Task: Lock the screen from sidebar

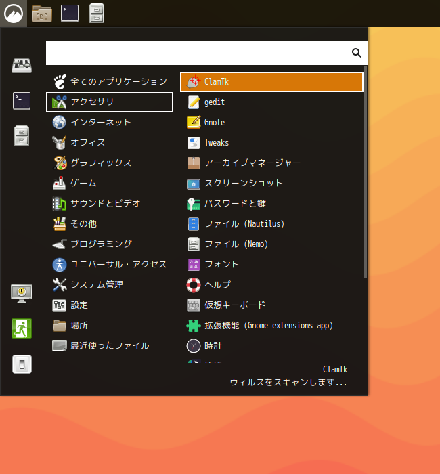Action: click(22, 293)
